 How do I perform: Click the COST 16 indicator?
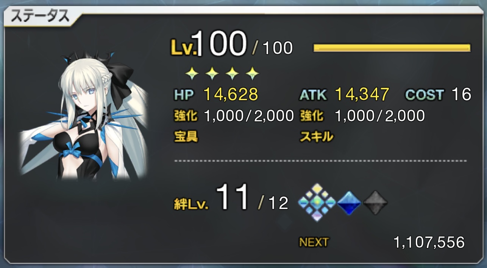pos(438,94)
